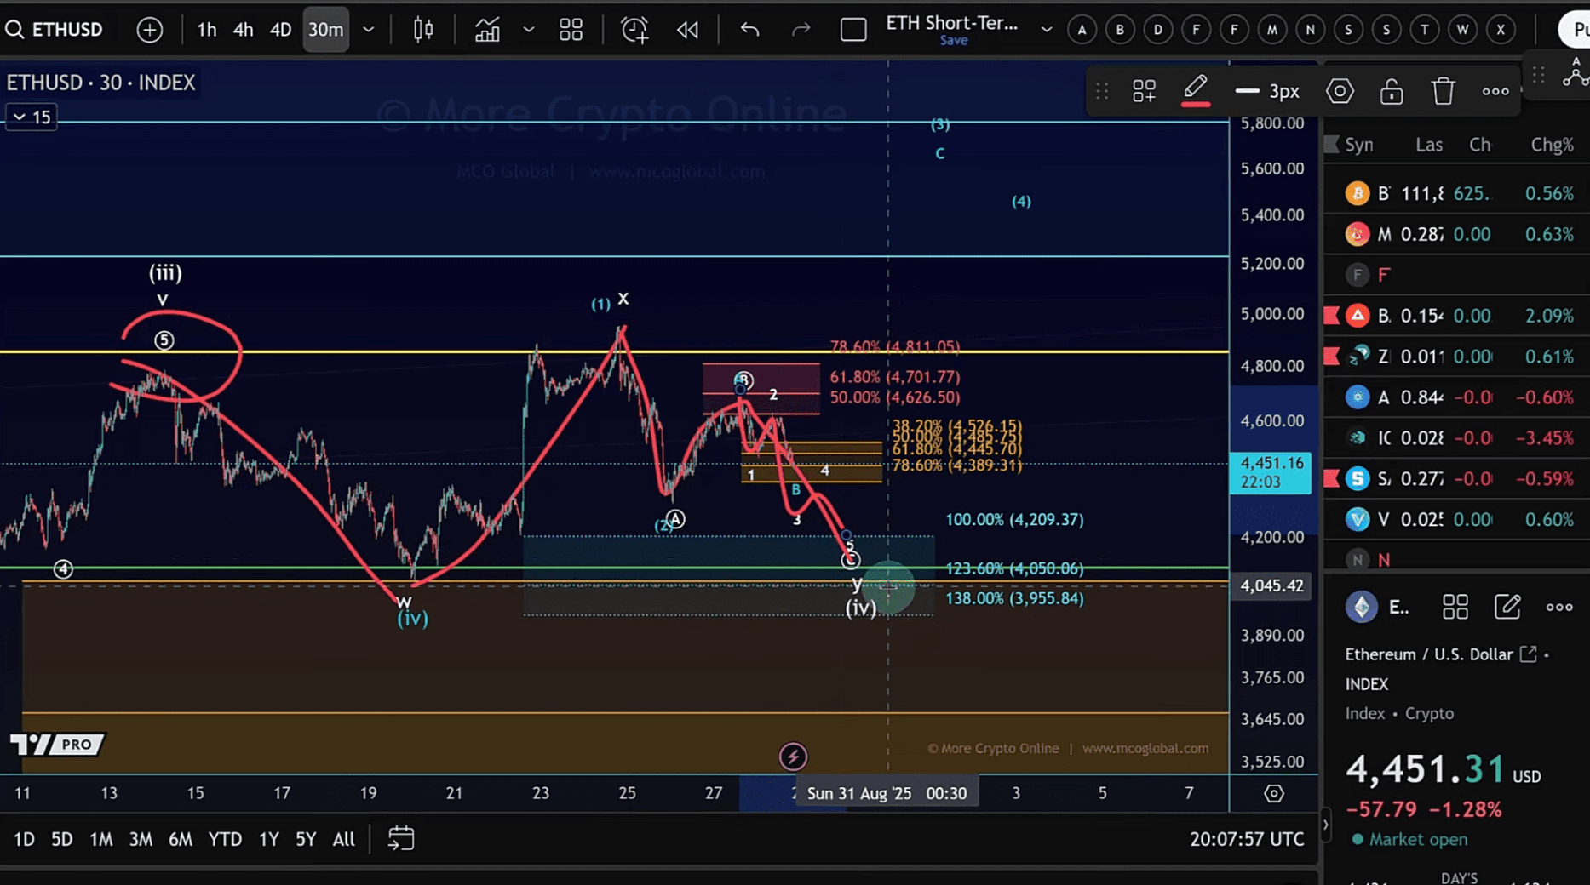Open the go-to-date calendar icon
1590x885 pixels.
click(400, 839)
